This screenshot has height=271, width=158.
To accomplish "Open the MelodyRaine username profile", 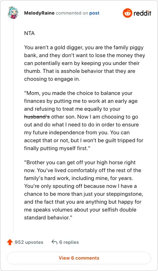I will click(x=39, y=13).
